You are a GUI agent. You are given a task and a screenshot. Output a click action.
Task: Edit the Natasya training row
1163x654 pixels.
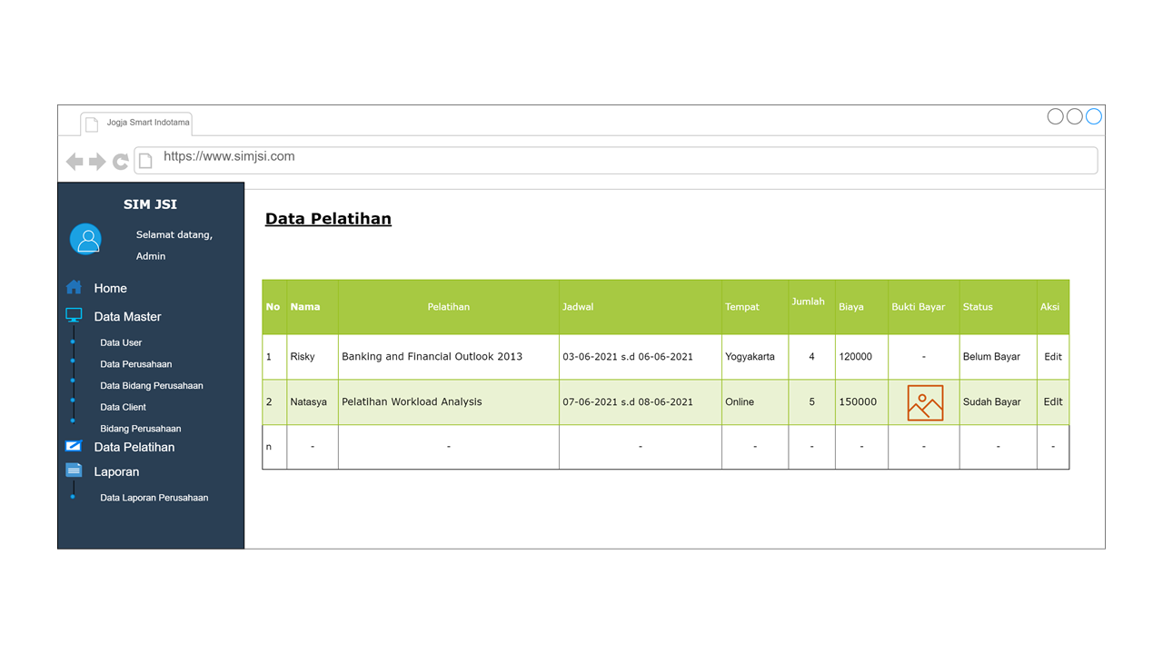click(1052, 401)
